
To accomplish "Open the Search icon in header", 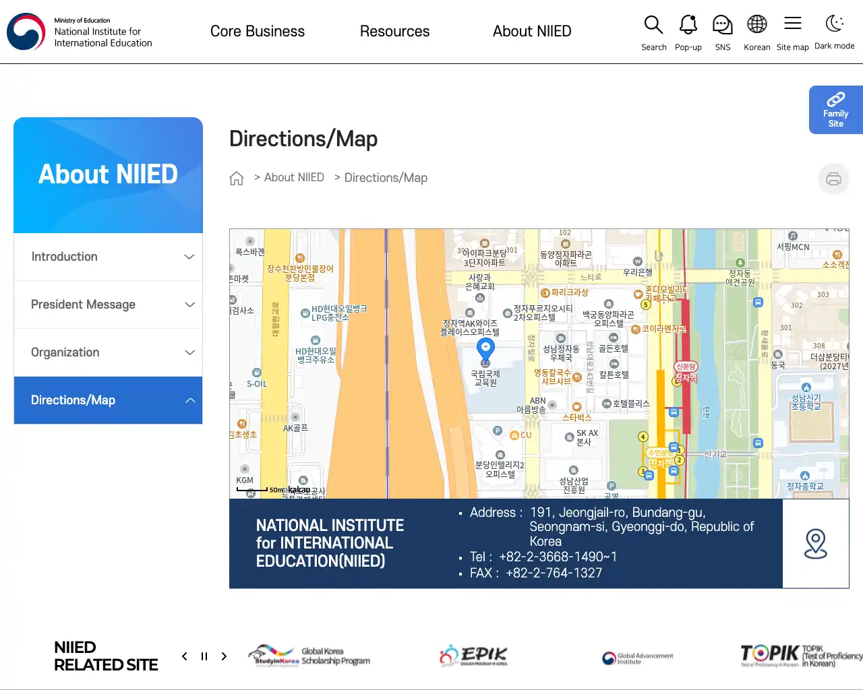I will 653,32.
